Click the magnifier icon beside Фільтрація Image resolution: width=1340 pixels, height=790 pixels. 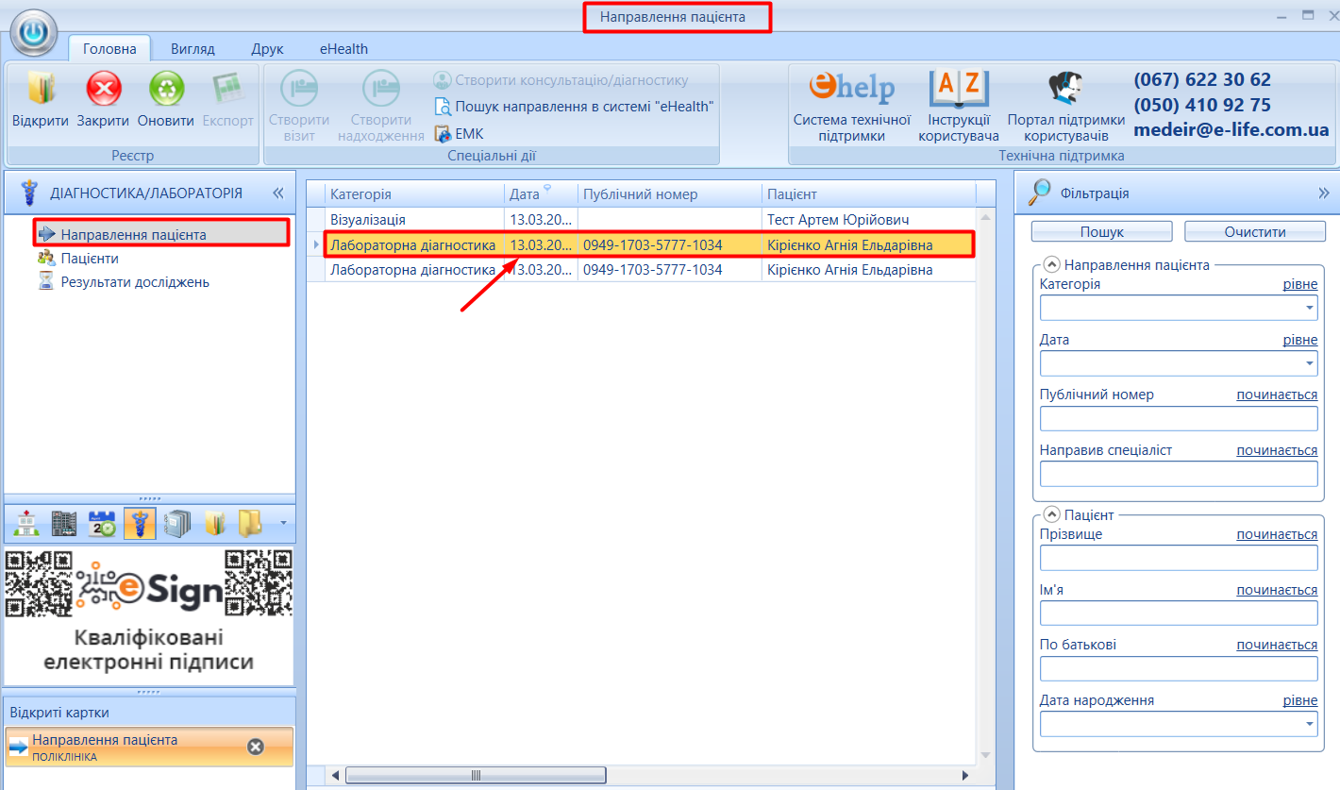(1039, 193)
